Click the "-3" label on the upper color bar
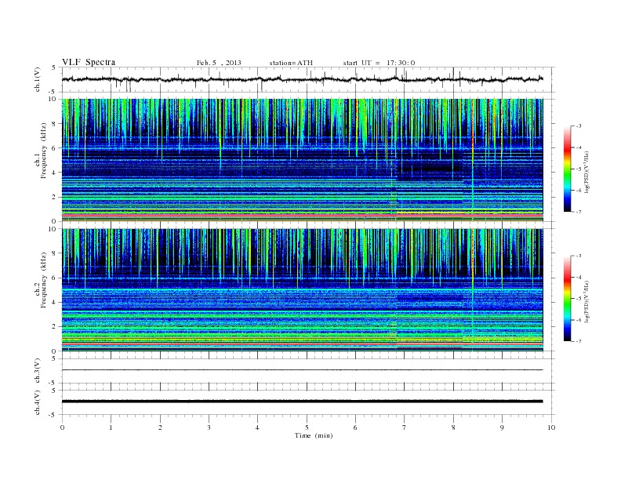This screenshot has width=621, height=480. pos(578,126)
